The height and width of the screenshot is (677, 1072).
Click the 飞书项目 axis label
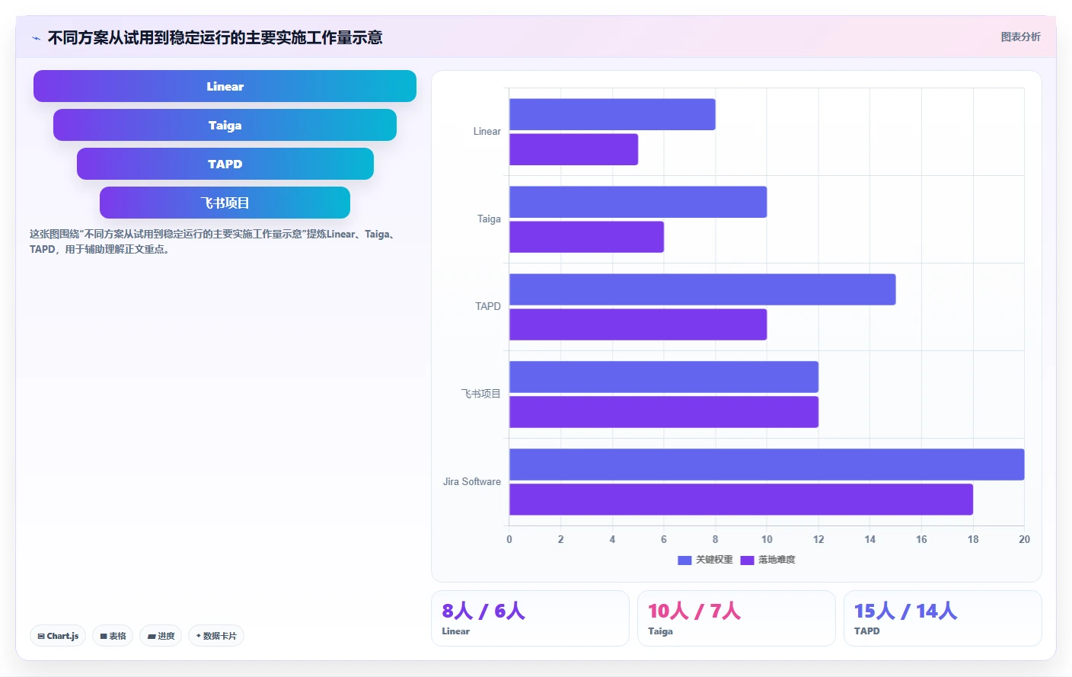coord(481,394)
